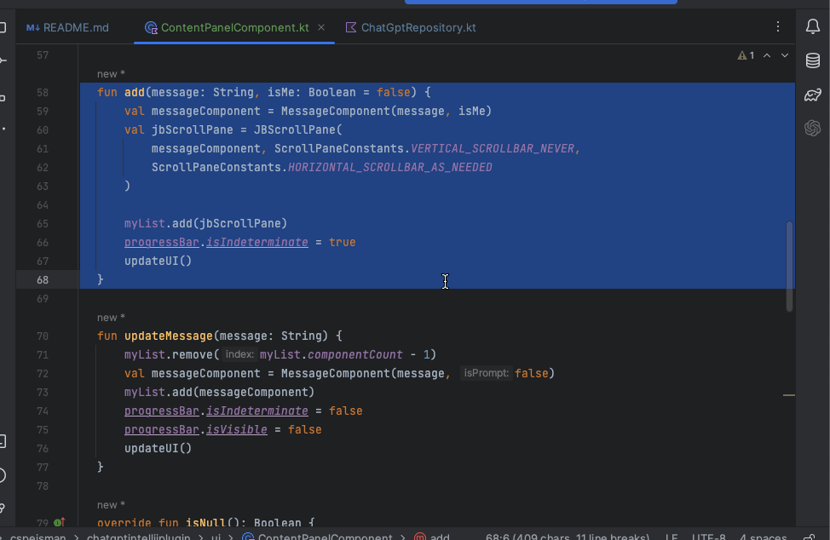This screenshot has height=540, width=830.
Task: Open the ChatGPT plugin tool window
Action: click(813, 128)
